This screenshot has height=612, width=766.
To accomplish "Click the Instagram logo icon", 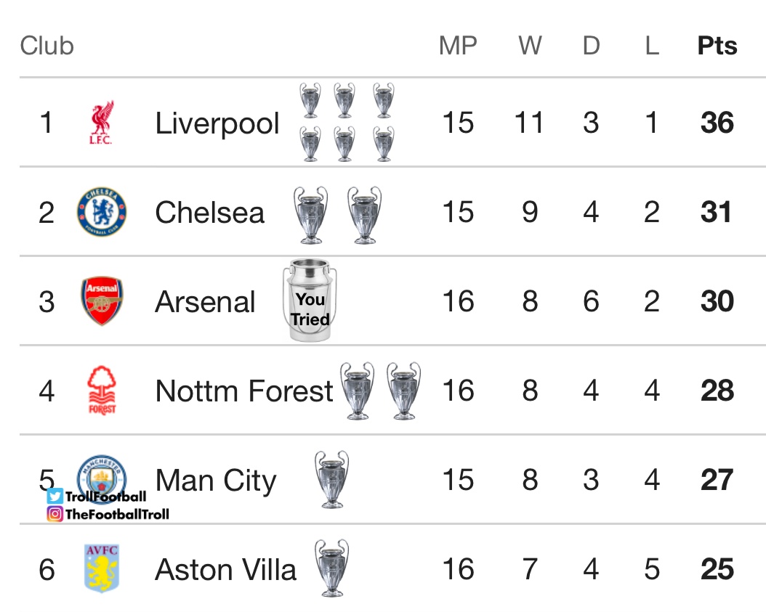I will [x=55, y=514].
